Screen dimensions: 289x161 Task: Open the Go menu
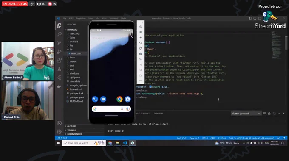click(x=98, y=19)
